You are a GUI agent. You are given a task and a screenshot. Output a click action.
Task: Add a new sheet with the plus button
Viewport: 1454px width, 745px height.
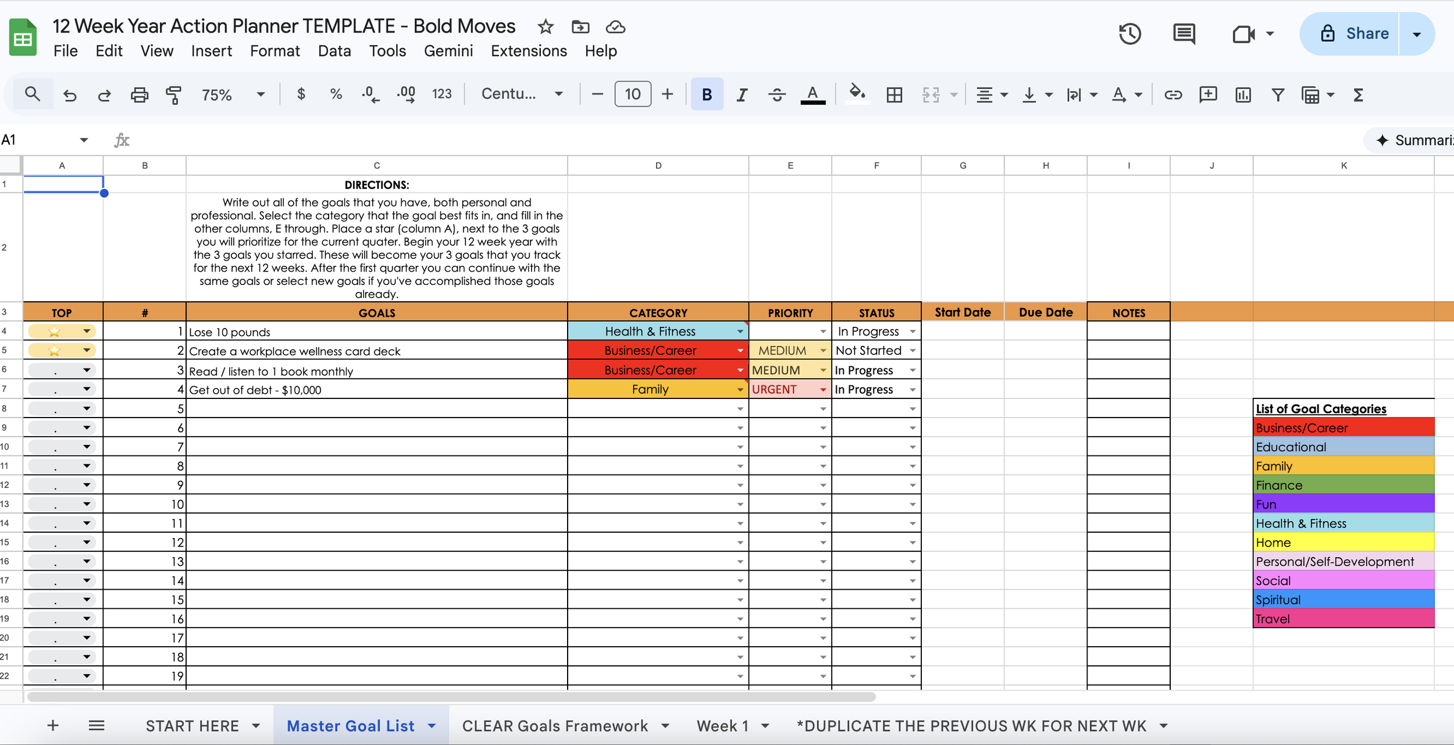[x=52, y=725]
